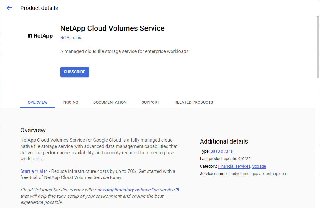This screenshot has width=320, height=208.
Task: Go to the SUPPORT tab
Action: point(150,102)
